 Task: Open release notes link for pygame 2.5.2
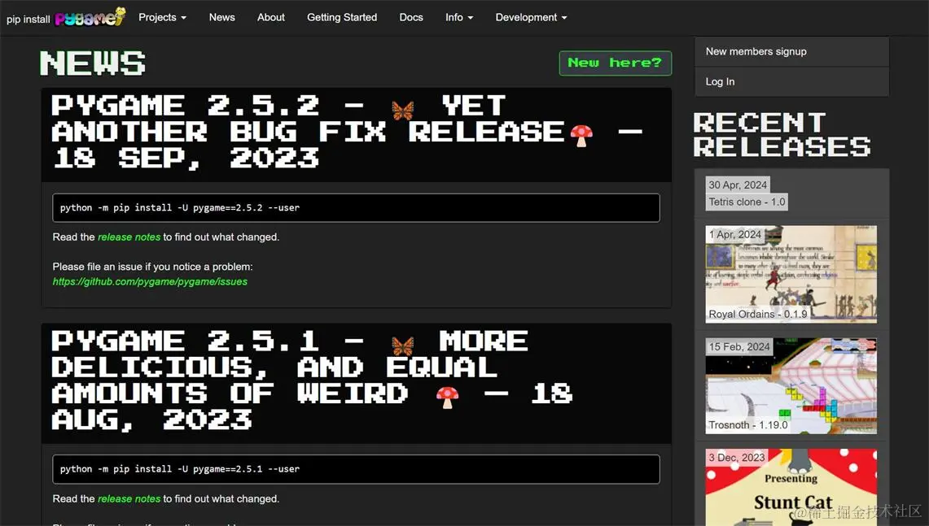point(129,237)
